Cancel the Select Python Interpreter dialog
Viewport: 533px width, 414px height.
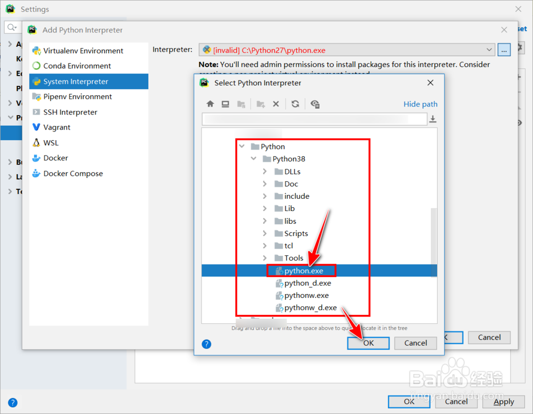(x=415, y=343)
